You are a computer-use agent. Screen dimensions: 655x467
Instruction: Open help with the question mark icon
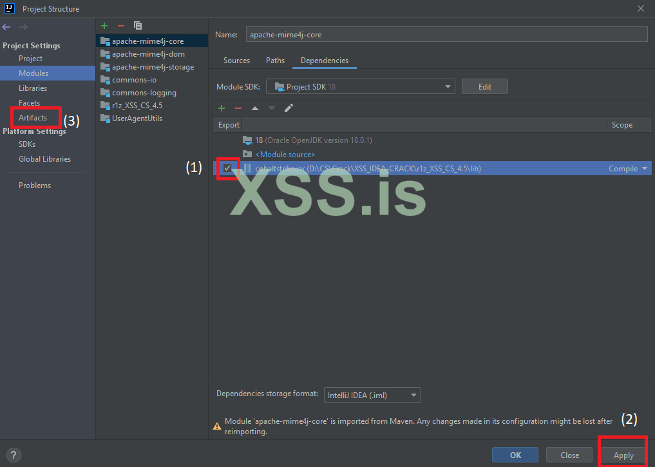click(x=14, y=455)
